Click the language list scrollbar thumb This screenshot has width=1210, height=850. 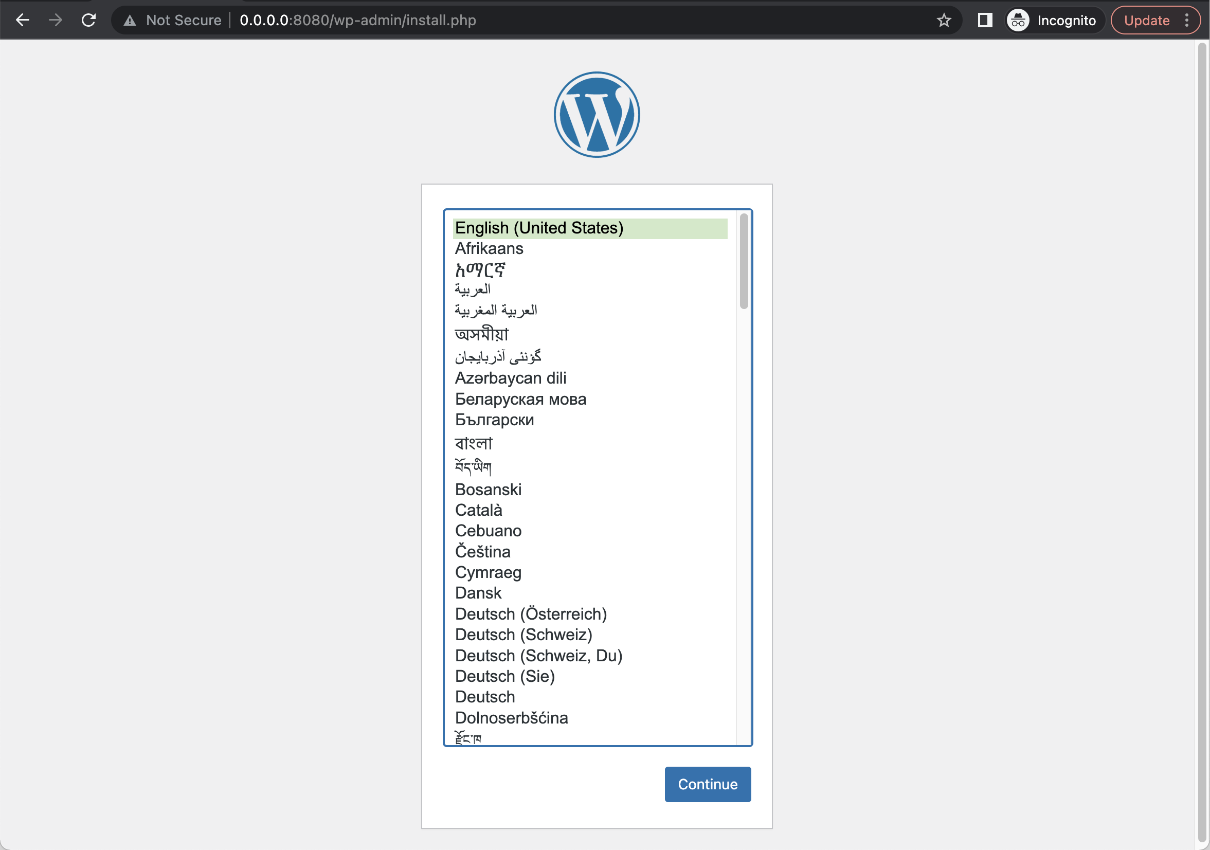[744, 261]
